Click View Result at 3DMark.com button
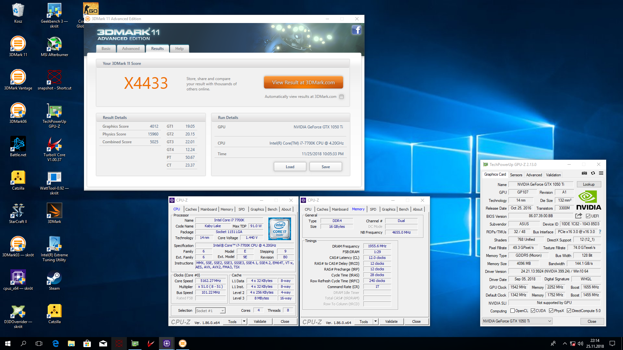 click(303, 82)
